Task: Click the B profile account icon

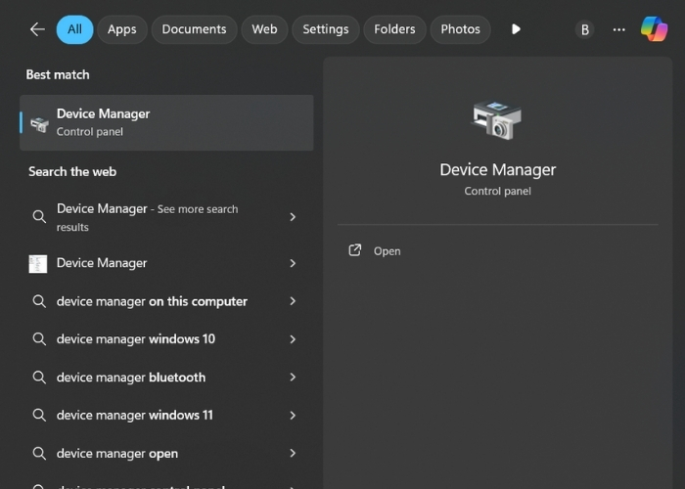Action: click(x=585, y=29)
